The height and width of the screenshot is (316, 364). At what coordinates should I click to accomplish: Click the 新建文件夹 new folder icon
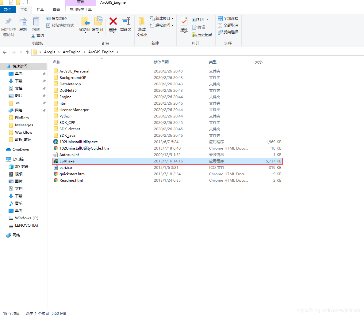click(142, 21)
